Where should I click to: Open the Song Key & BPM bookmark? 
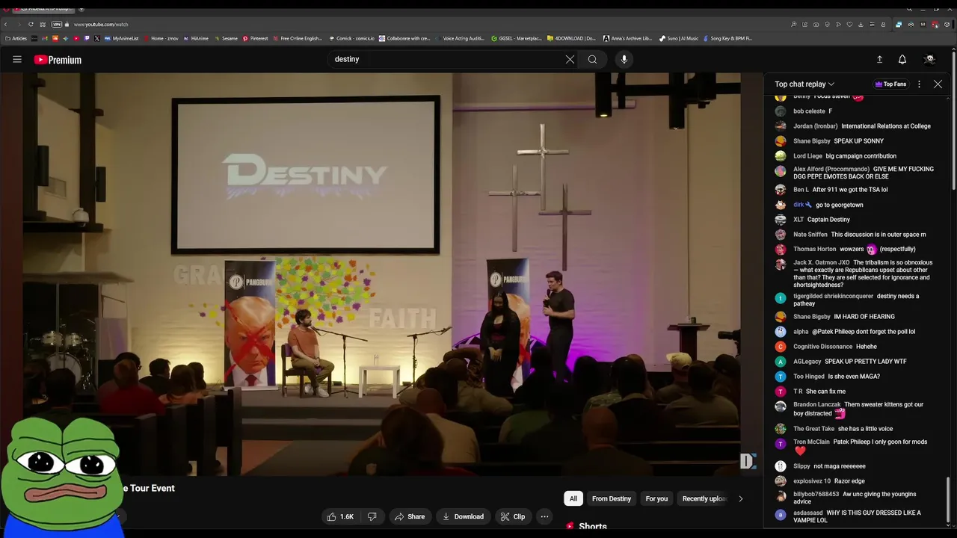(727, 38)
